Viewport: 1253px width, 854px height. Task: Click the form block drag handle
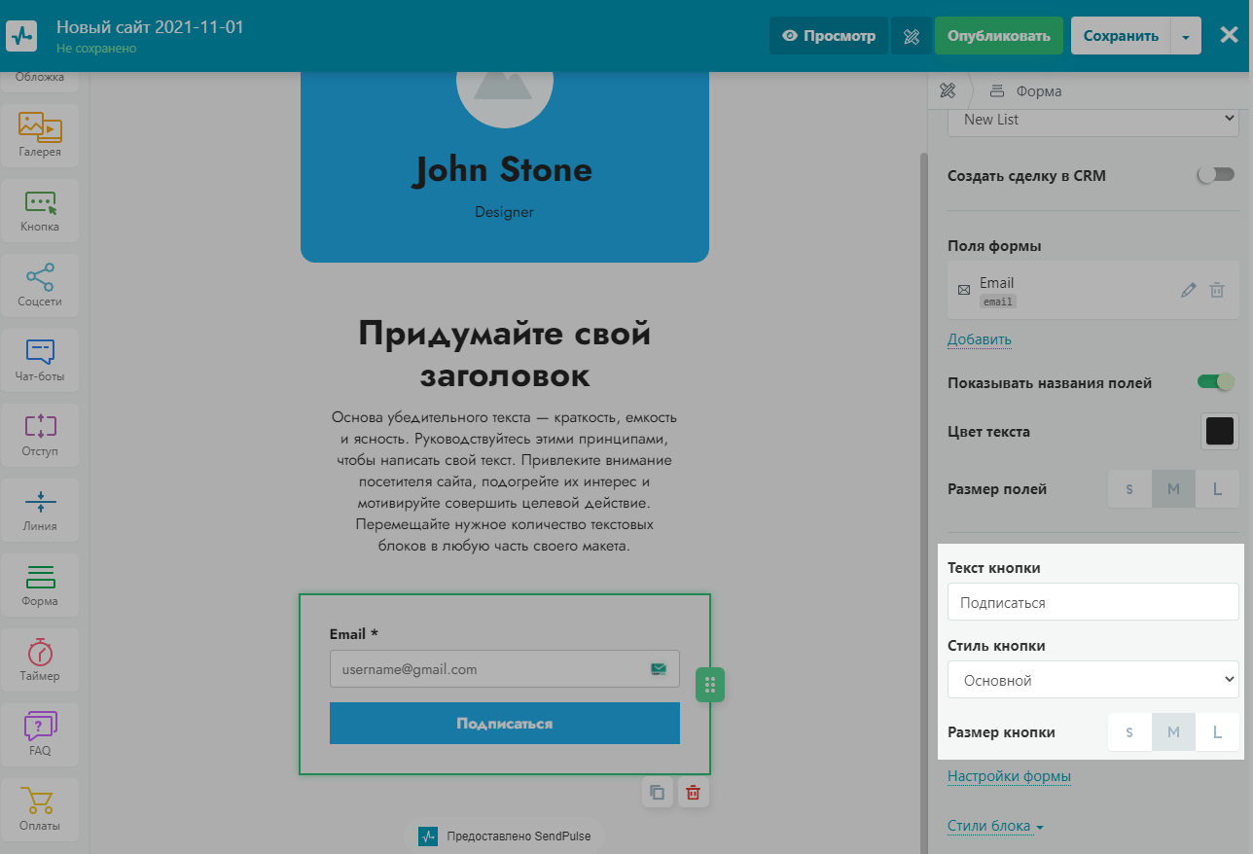(x=710, y=684)
